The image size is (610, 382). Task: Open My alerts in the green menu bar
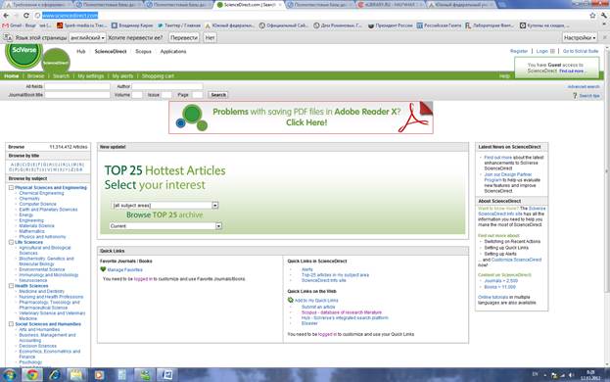tap(122, 75)
